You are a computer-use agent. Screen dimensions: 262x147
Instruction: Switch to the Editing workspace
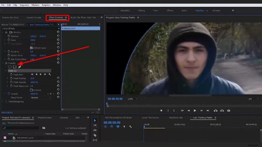141,10
